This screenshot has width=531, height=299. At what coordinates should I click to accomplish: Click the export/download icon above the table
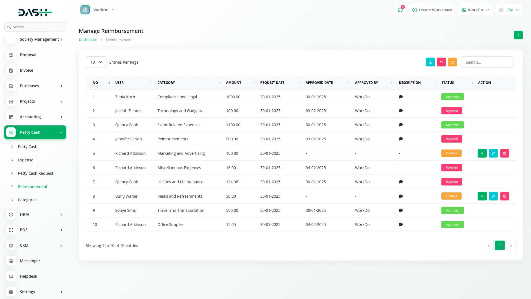pos(430,62)
